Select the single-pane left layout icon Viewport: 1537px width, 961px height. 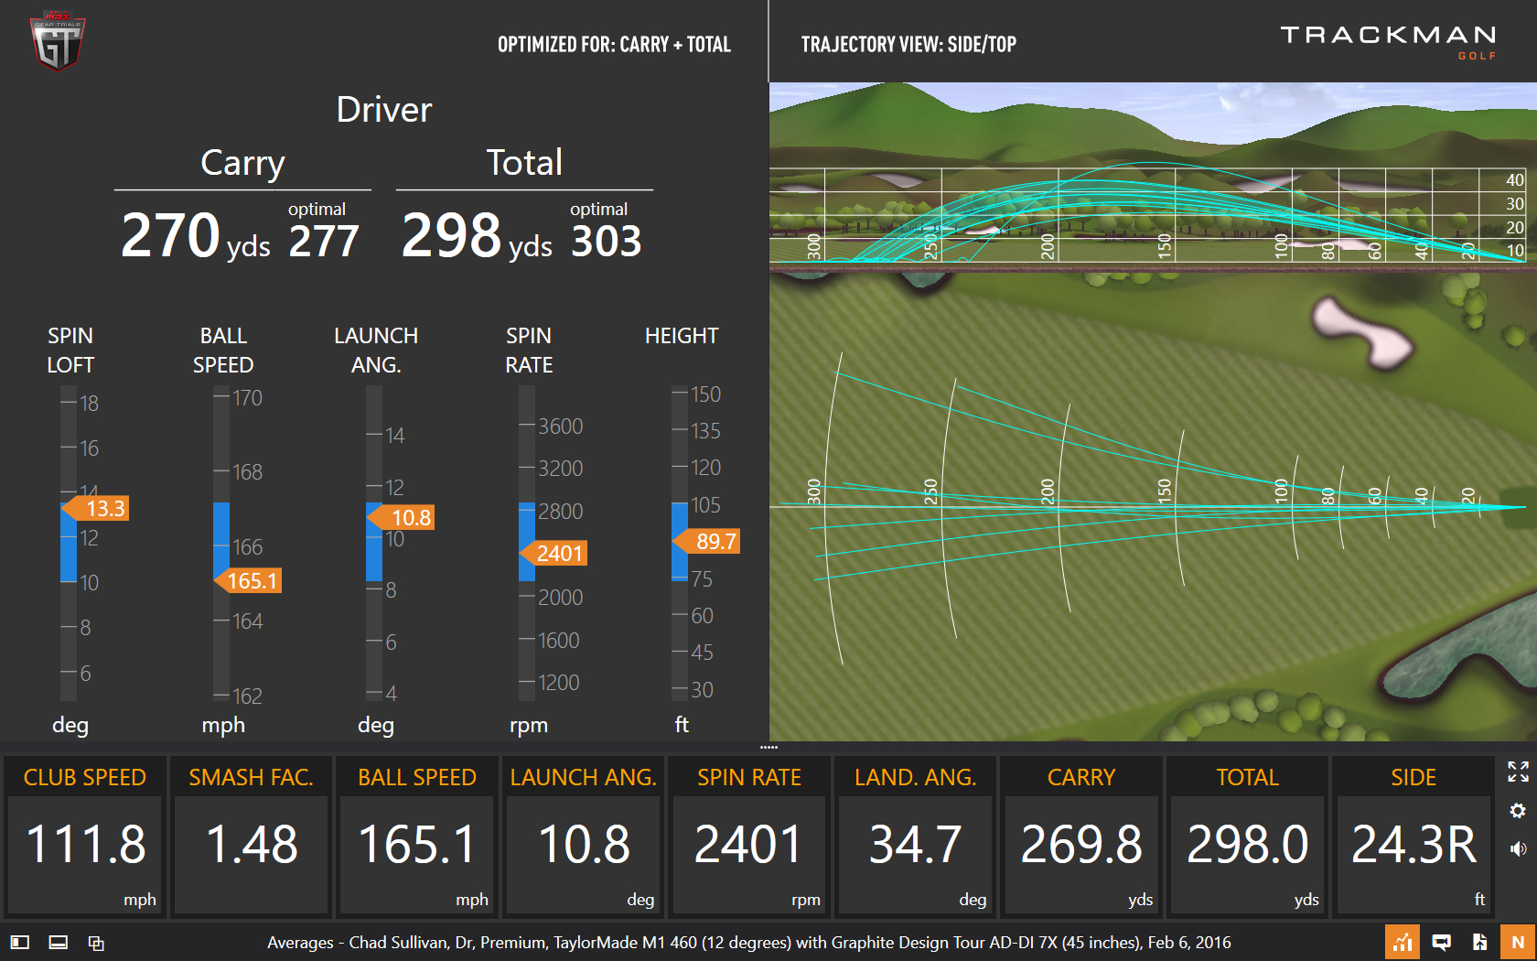[20, 942]
